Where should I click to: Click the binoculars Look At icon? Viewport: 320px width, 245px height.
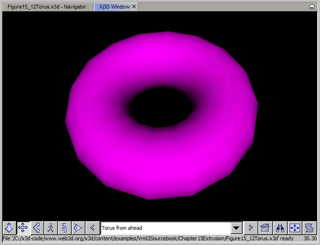pos(280,228)
